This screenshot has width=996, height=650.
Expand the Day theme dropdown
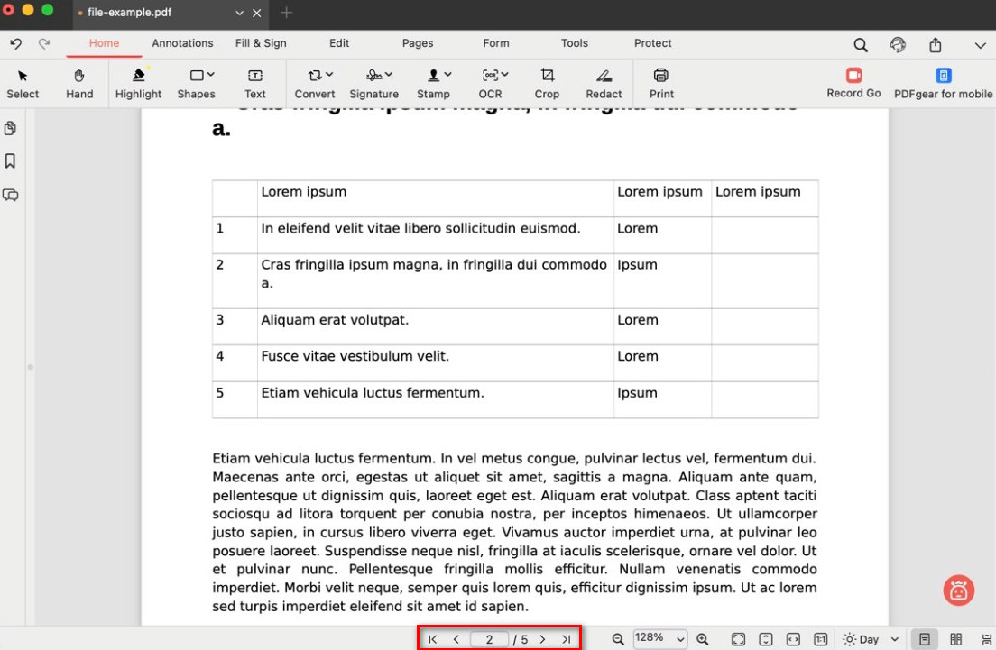tap(894, 639)
